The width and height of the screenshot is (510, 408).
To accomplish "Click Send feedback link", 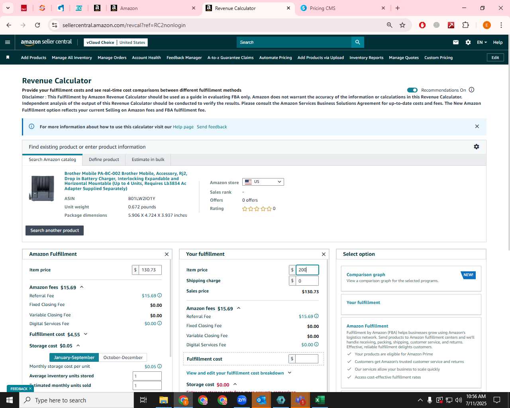I will click(212, 127).
